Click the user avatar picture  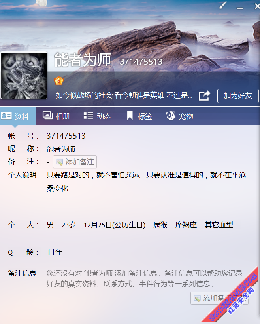tap(24, 76)
